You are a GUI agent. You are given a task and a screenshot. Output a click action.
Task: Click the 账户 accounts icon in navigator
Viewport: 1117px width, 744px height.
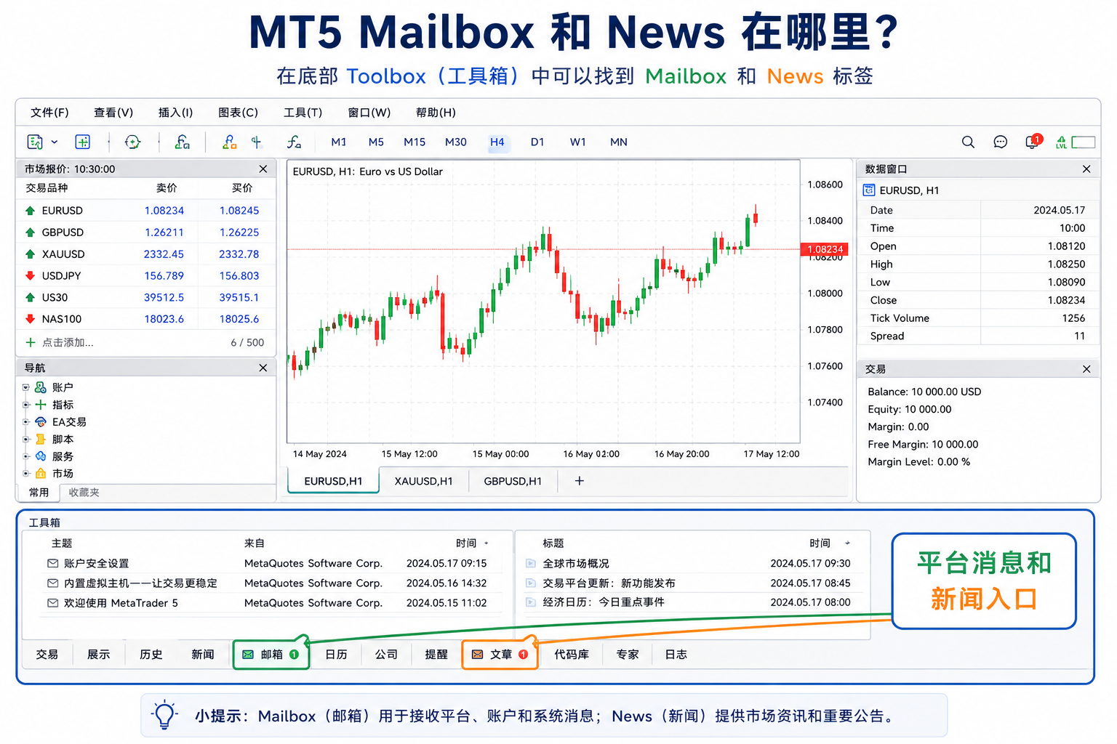[x=41, y=387]
